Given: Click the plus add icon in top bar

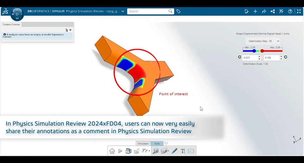Looking at the screenshot, I should click(x=255, y=11).
